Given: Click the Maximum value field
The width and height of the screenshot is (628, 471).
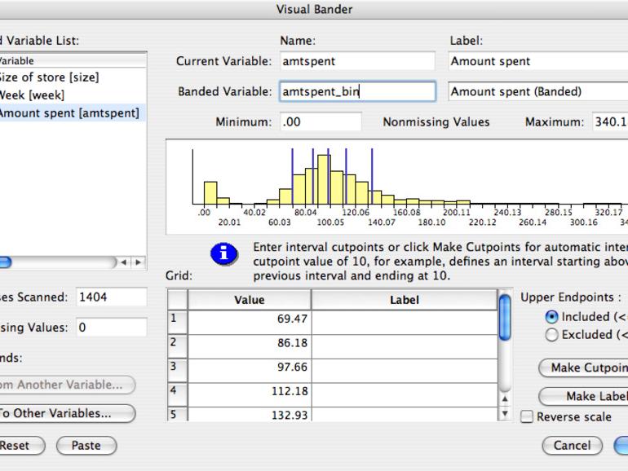Looking at the screenshot, I should (x=610, y=122).
